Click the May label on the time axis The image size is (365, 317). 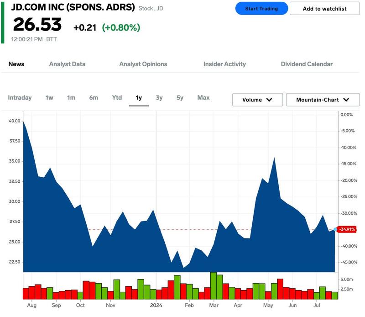(268, 305)
